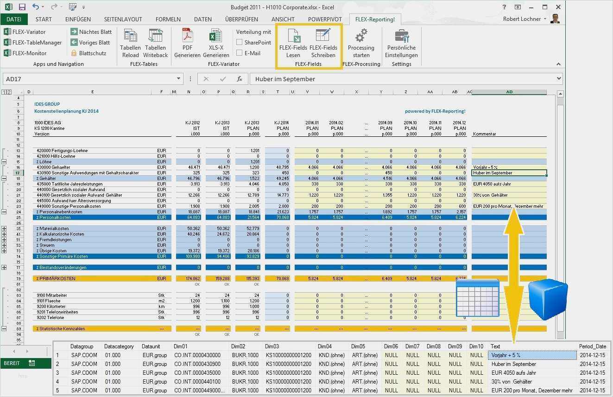
Task: Enable the SharePoint checkbox
Action: pyautogui.click(x=240, y=42)
